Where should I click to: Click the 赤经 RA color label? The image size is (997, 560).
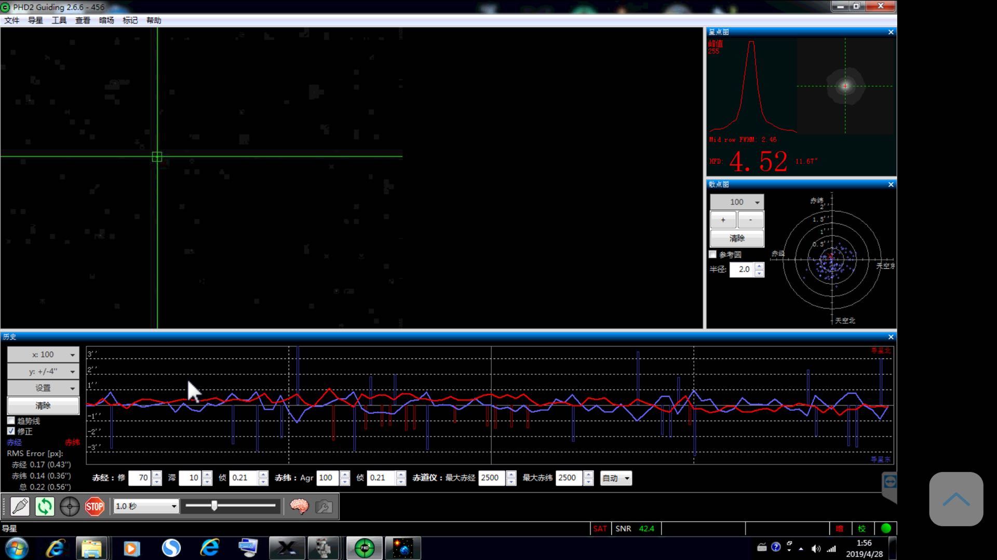click(x=15, y=442)
